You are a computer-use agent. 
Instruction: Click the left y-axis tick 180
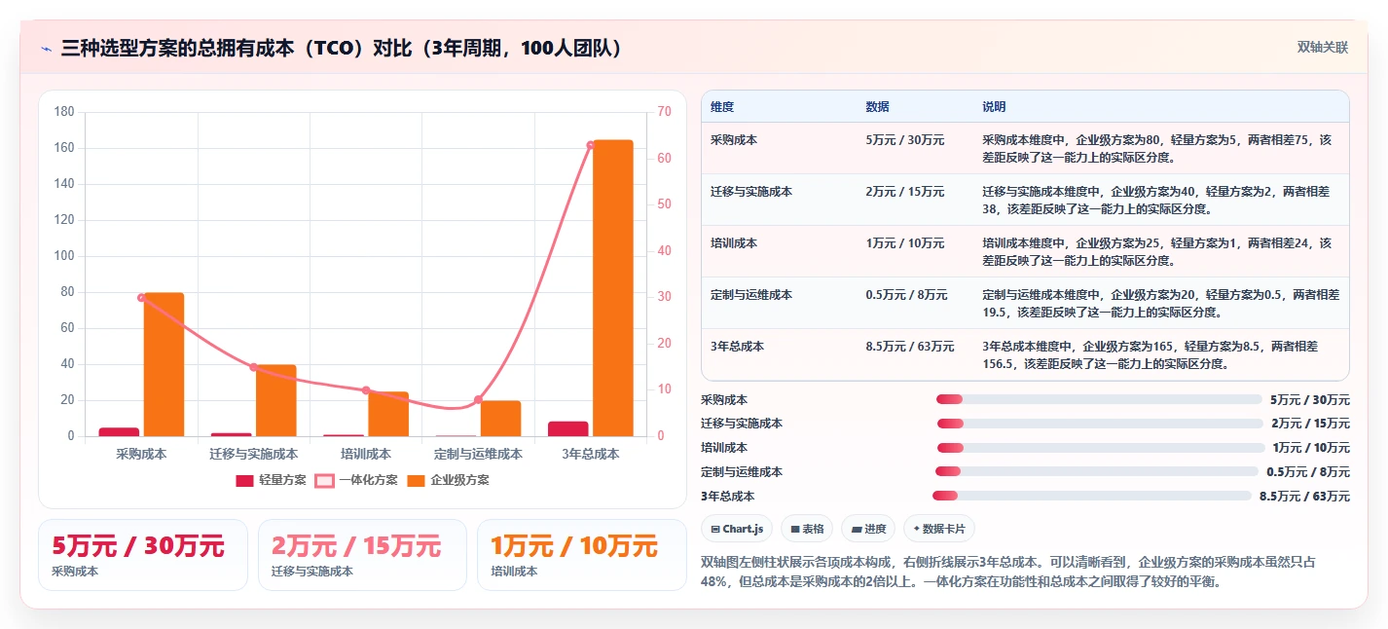(x=64, y=112)
